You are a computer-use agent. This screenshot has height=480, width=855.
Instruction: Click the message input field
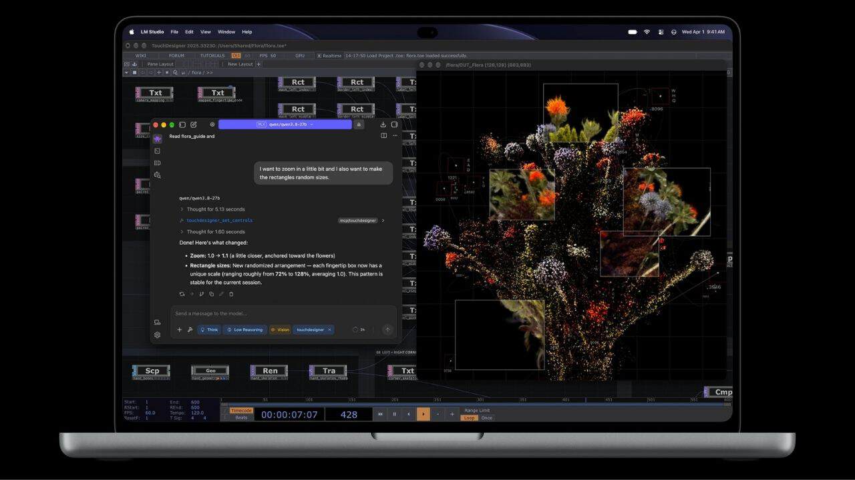284,313
